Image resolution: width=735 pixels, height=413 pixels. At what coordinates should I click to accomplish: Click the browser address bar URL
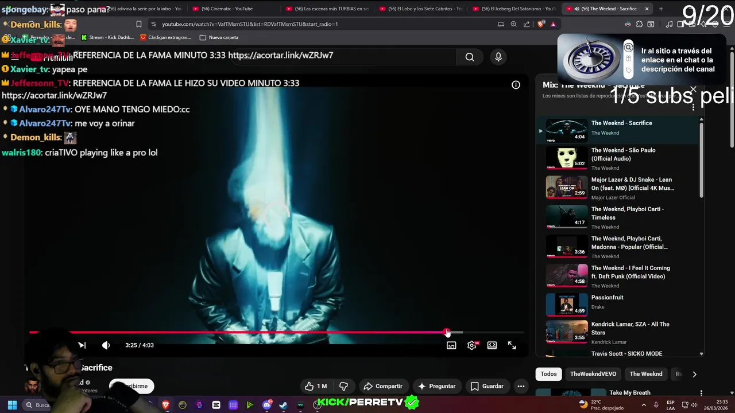250,24
